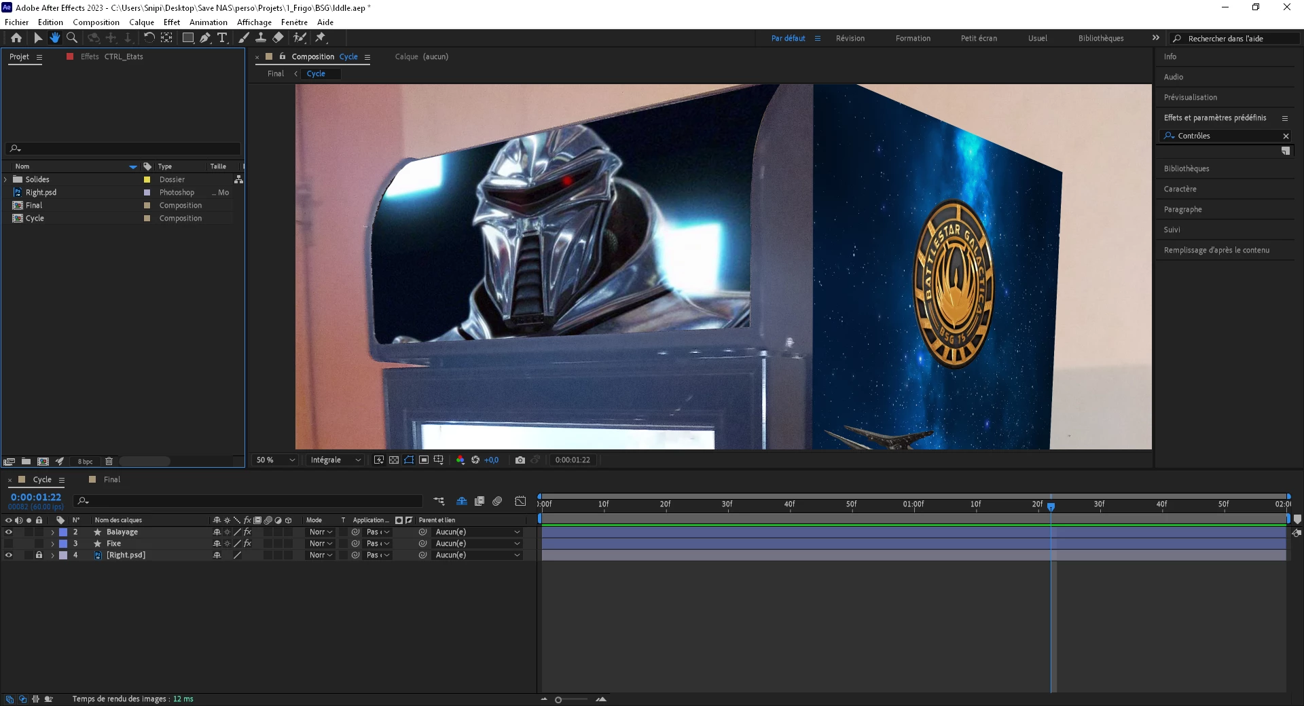The image size is (1304, 706).
Task: Click the trash icon in Project panel
Action: (x=109, y=462)
